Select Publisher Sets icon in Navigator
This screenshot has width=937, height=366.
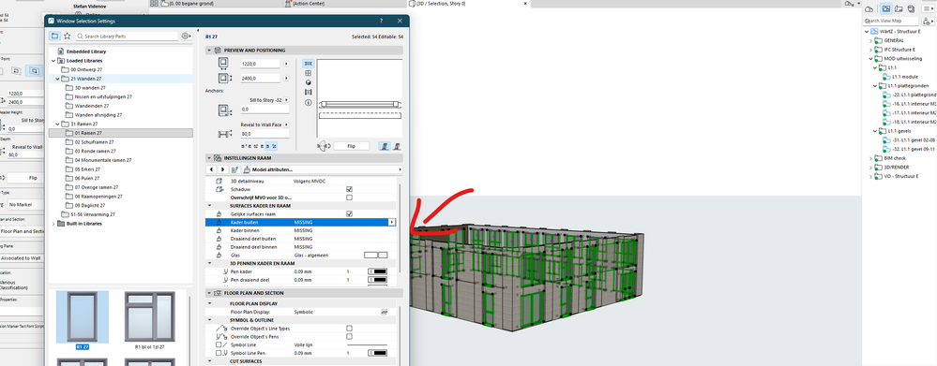(911, 9)
